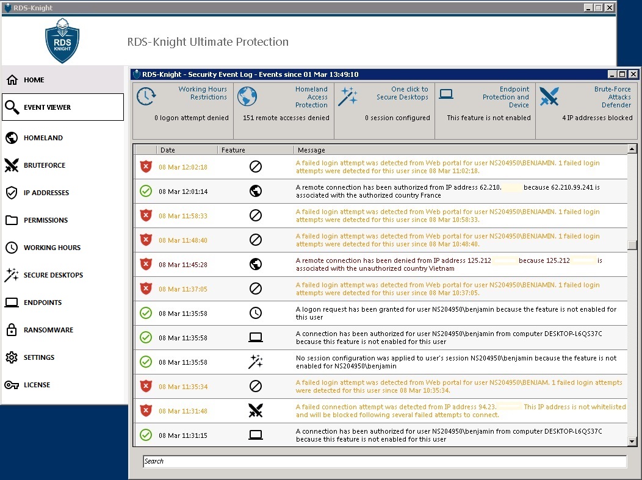
Task: Click the WORKING HOURS clock icon
Action: point(12,248)
